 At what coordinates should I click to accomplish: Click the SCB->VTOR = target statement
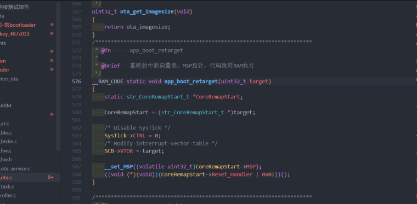[134, 151]
